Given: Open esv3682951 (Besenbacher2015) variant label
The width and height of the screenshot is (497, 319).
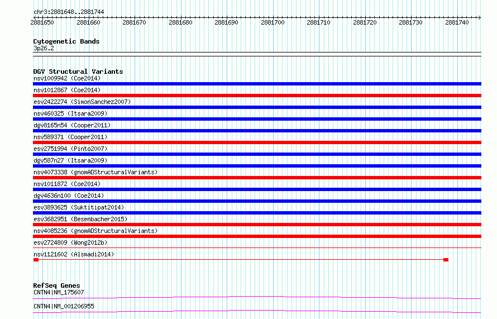Looking at the screenshot, I should click(x=80, y=219).
